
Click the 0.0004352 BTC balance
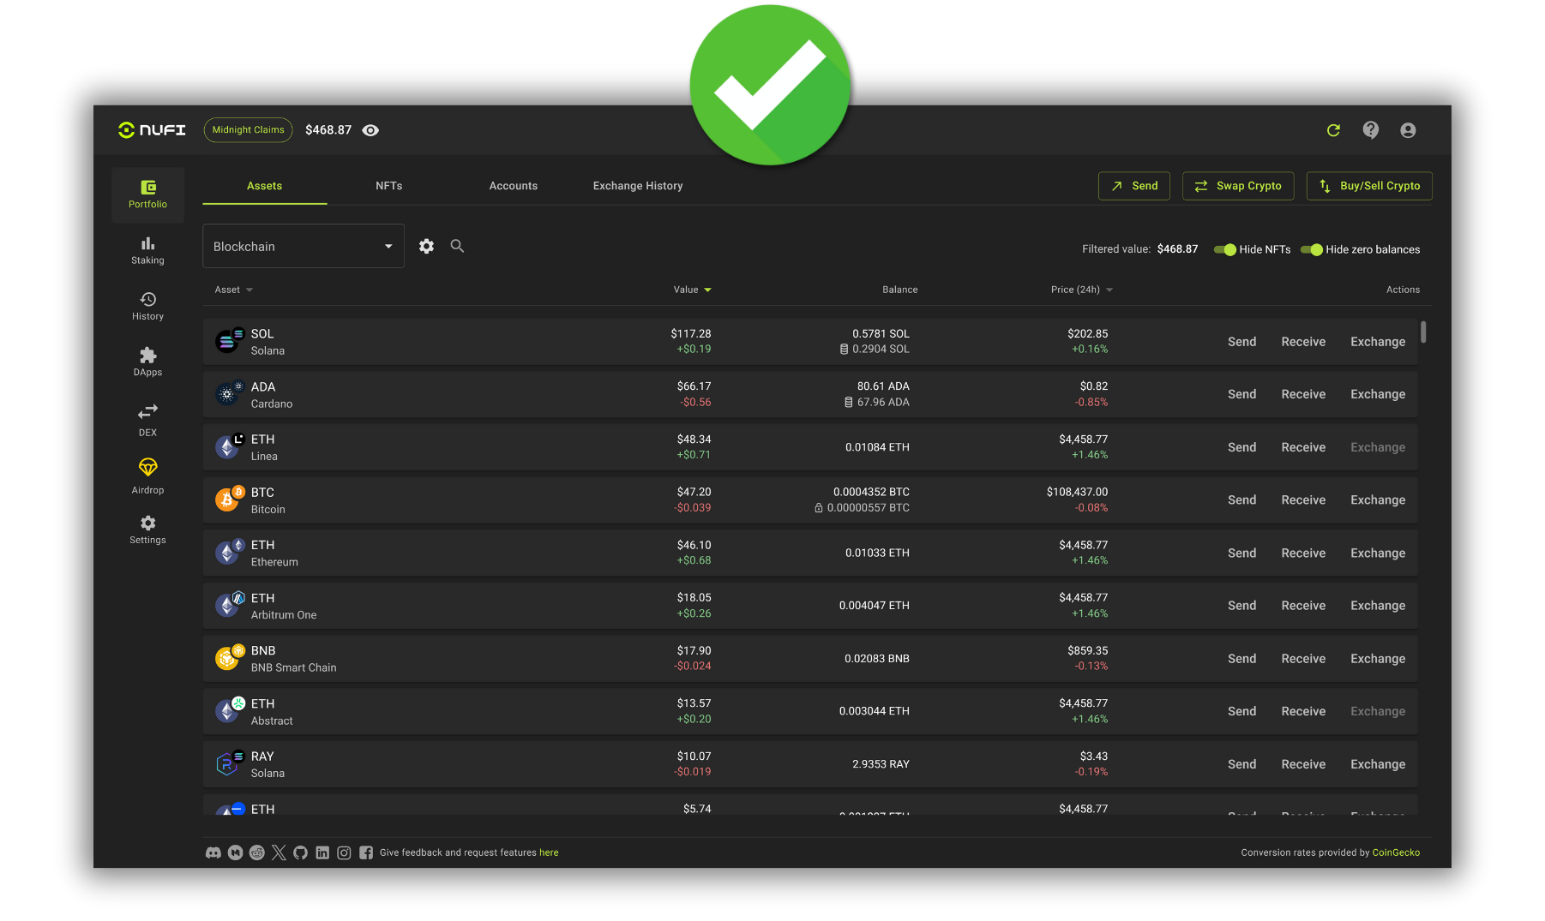point(871,492)
